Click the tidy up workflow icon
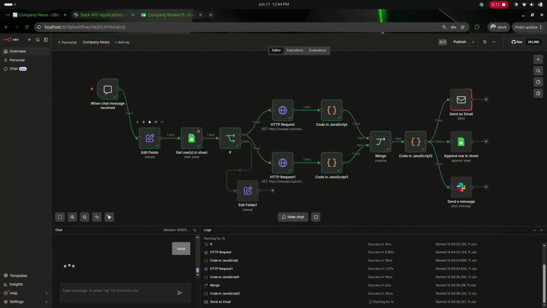The height and width of the screenshot is (308, 547). click(x=109, y=217)
